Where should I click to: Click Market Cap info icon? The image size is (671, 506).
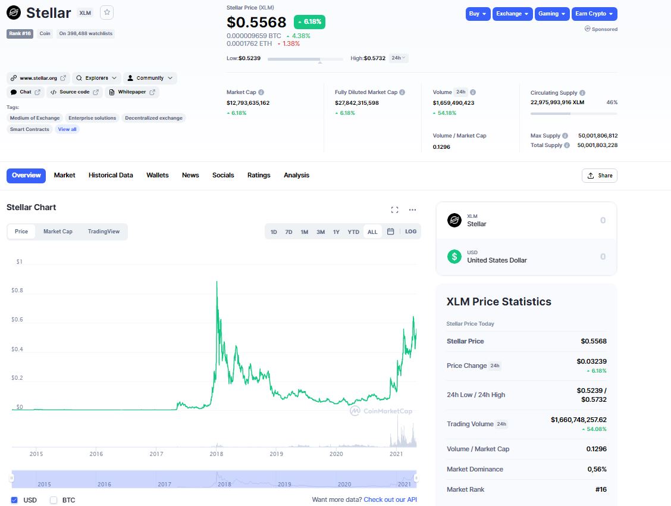[x=261, y=92]
